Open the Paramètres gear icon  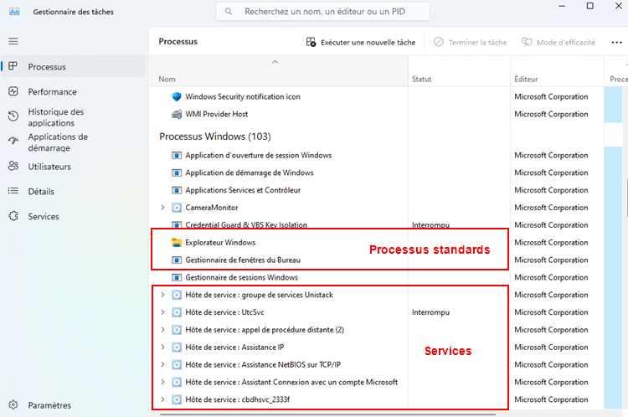pos(13,404)
